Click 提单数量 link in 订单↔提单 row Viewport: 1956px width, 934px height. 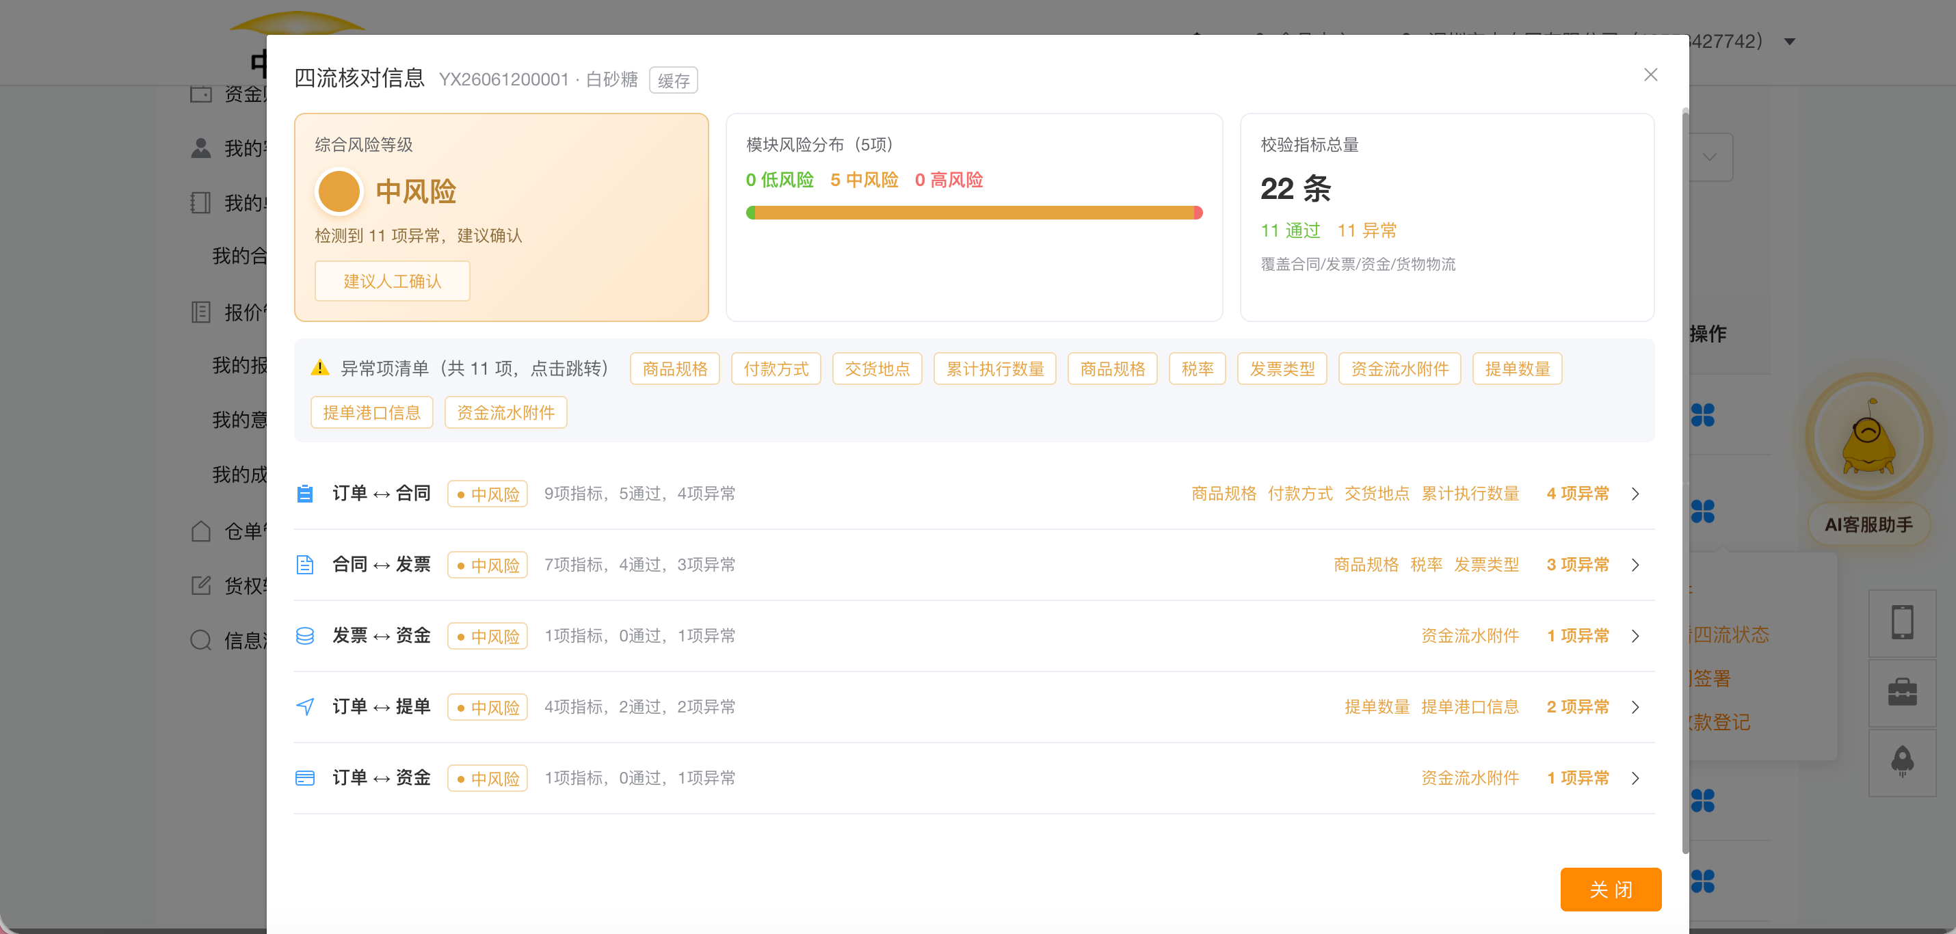(1377, 707)
